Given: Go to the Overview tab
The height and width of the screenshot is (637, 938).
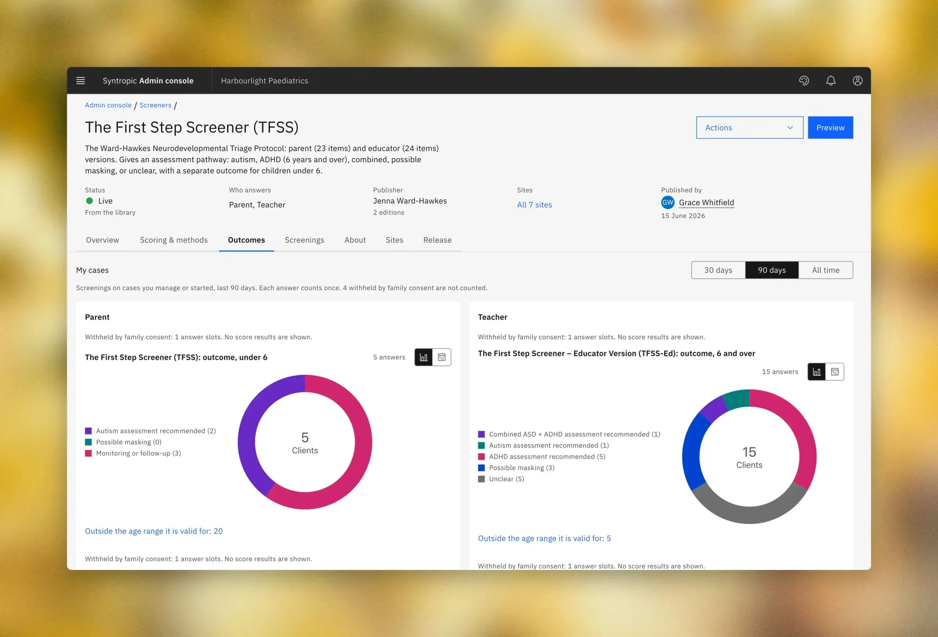Looking at the screenshot, I should click(102, 240).
